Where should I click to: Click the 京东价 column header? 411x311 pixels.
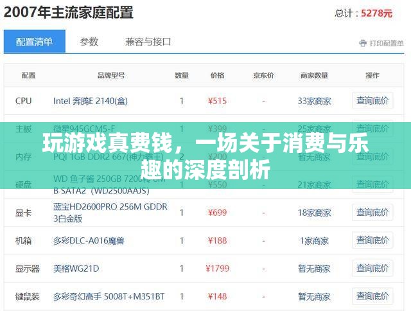pyautogui.click(x=263, y=76)
